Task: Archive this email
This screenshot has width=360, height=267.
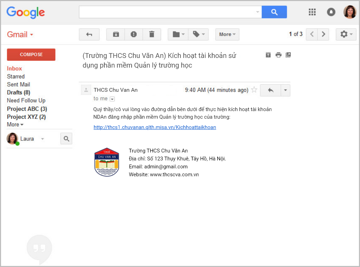Action: pyautogui.click(x=116, y=34)
